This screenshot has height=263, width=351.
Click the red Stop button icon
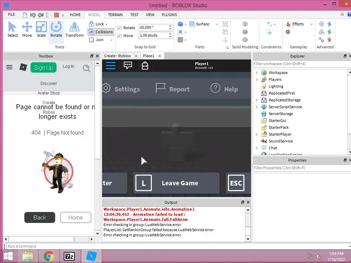pyautogui.click(x=57, y=15)
